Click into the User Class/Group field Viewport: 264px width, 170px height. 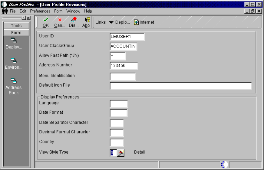[124, 46]
